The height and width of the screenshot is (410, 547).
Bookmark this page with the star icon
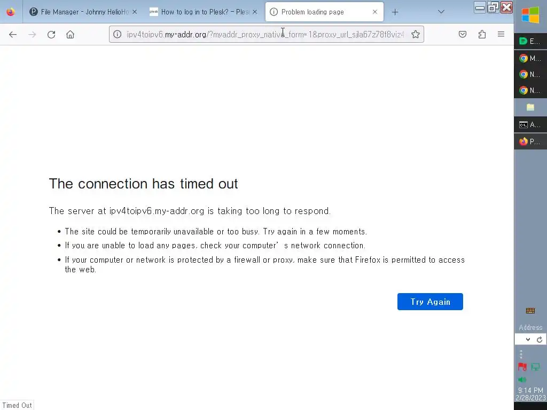click(415, 34)
